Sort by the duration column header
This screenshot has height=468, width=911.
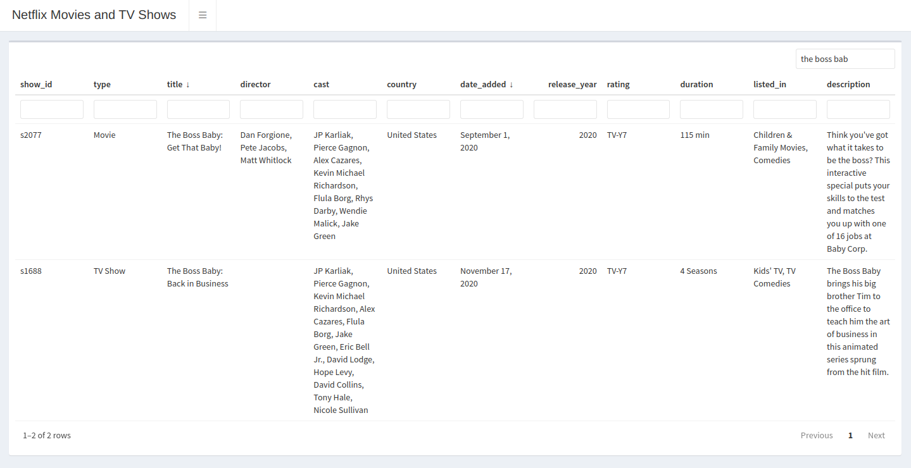point(696,84)
